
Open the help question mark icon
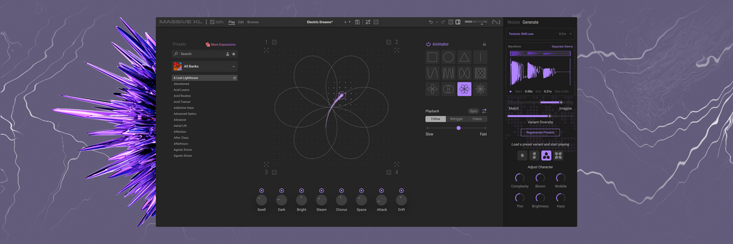451,22
